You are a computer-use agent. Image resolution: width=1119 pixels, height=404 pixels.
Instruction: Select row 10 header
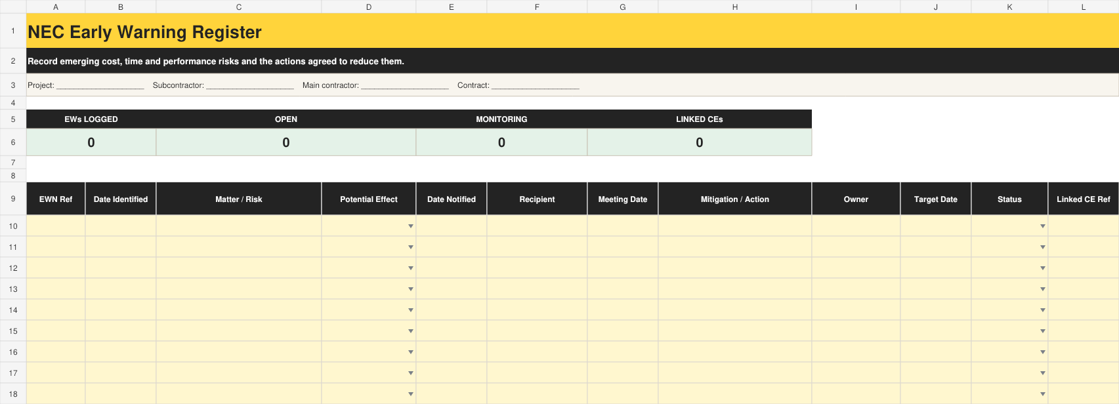click(13, 226)
